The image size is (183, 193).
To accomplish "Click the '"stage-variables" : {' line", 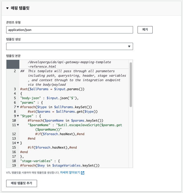I will click(x=40, y=161).
